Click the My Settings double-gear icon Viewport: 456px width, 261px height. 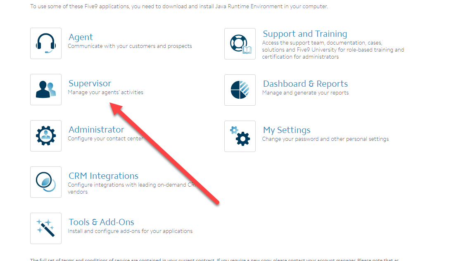click(x=240, y=136)
